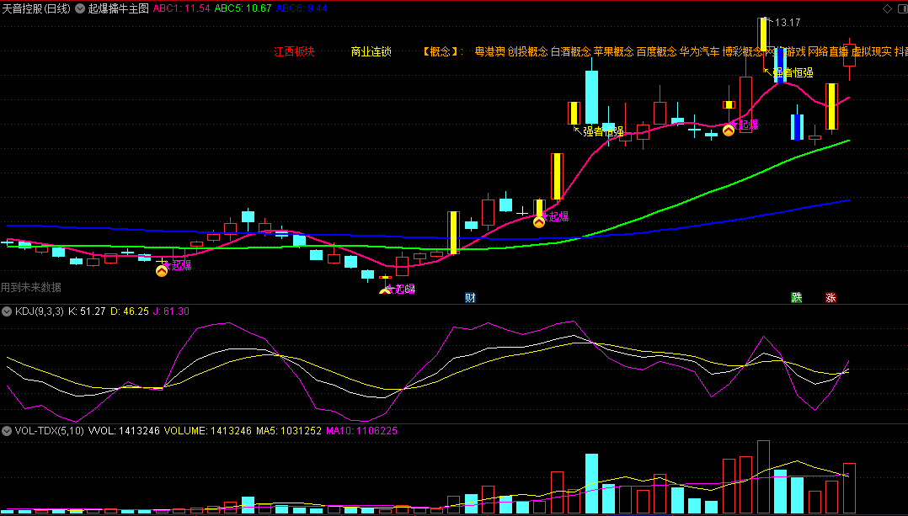Click the 商业连锁 industry label
Image resolution: width=908 pixels, height=516 pixels.
pos(371,51)
